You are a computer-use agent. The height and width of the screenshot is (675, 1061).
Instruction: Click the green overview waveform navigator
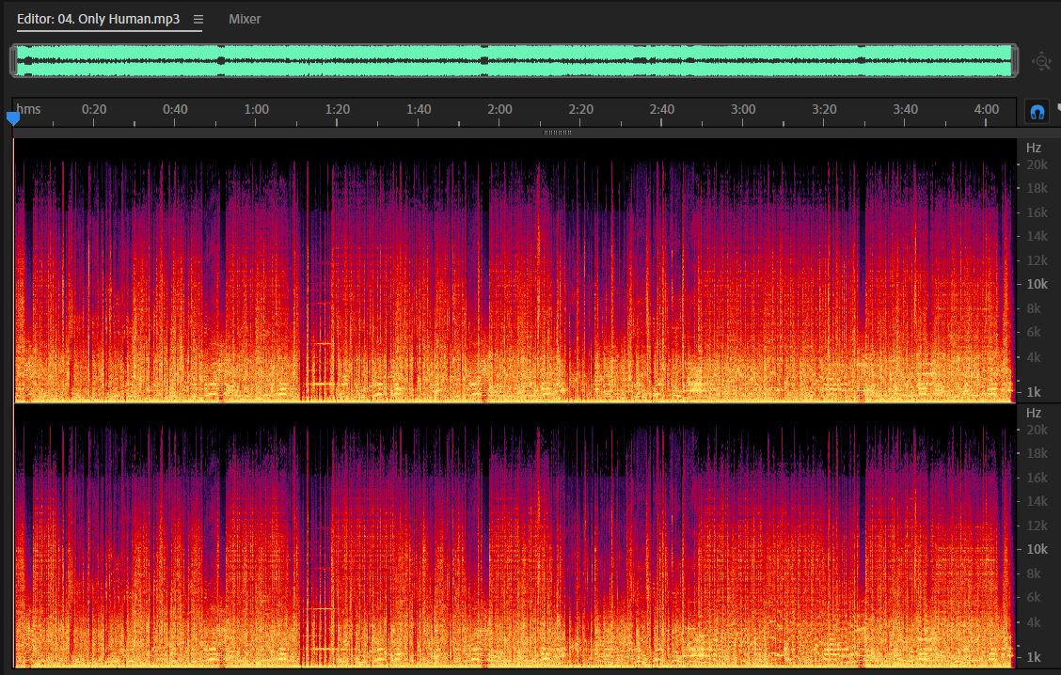click(515, 61)
